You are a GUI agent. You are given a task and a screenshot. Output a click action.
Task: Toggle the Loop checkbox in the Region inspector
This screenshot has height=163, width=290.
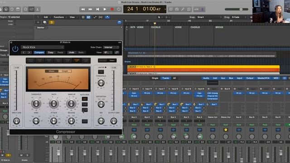15,24
